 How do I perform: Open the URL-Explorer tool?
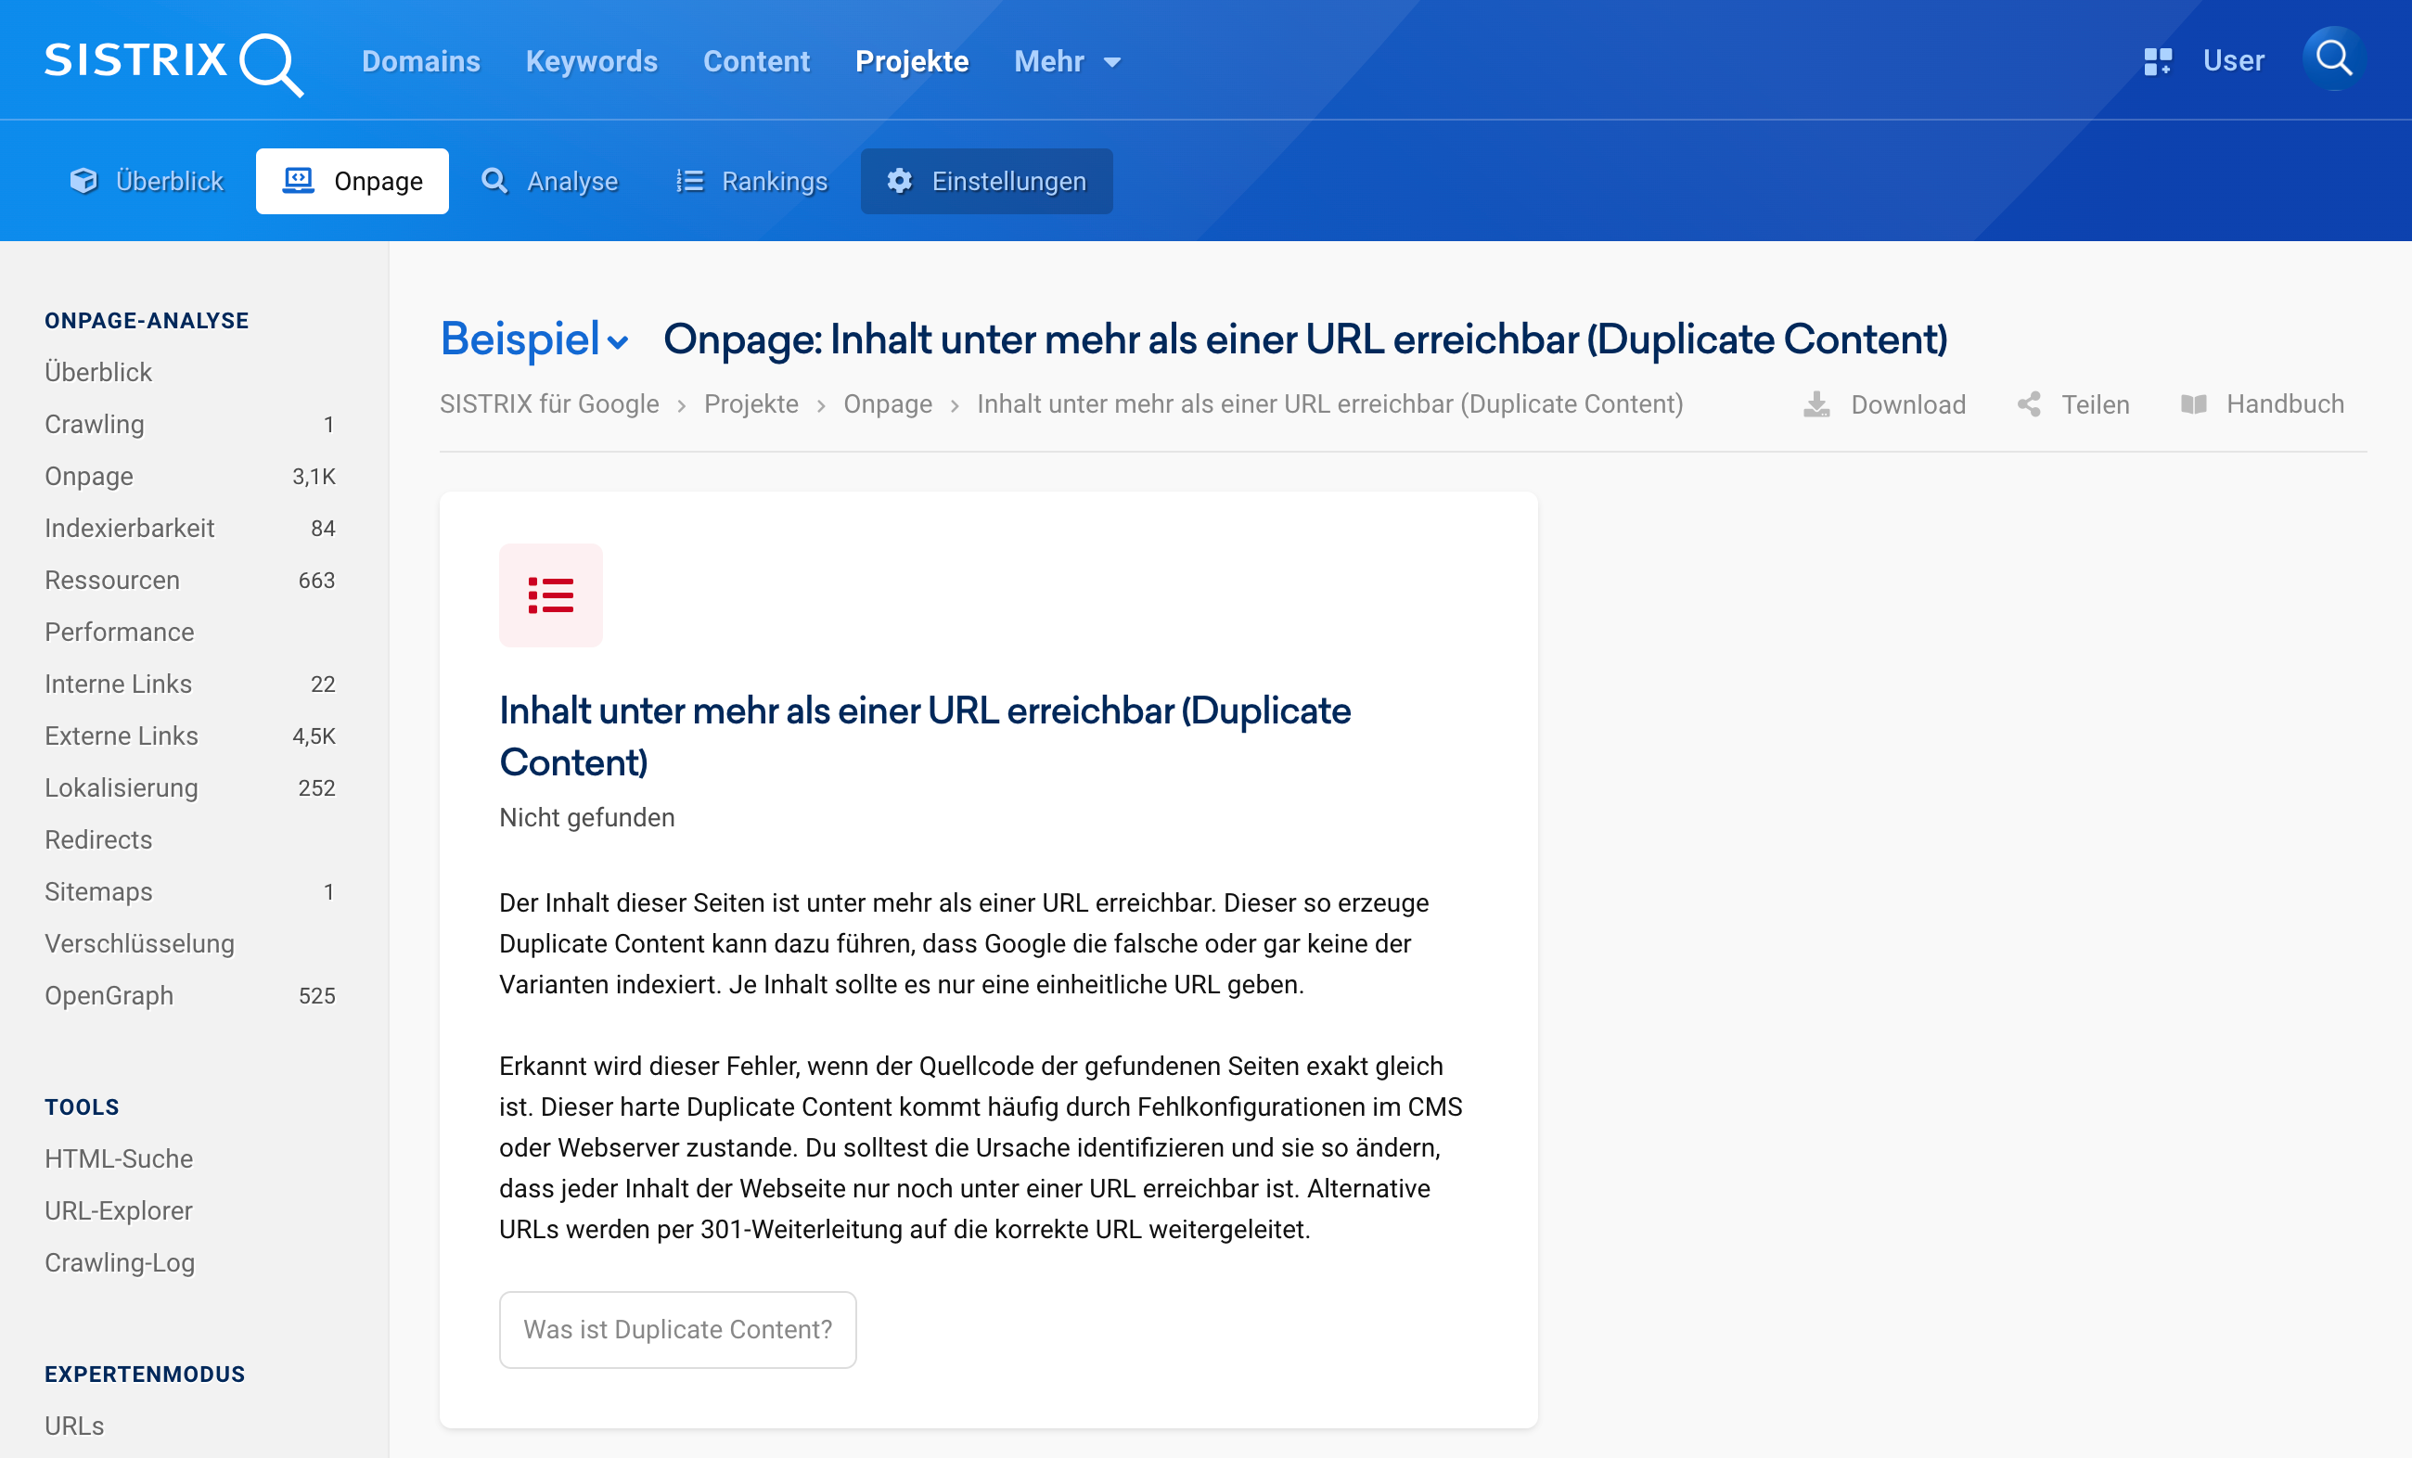[x=119, y=1210]
